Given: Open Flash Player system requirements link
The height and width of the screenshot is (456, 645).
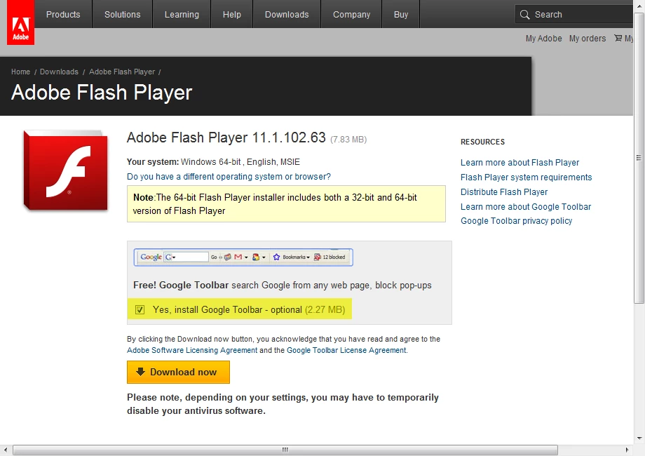Looking at the screenshot, I should pos(526,177).
